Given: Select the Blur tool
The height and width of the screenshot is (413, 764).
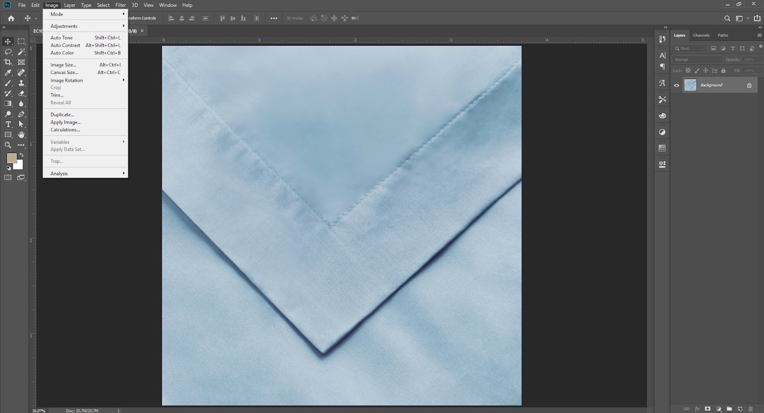Looking at the screenshot, I should (x=21, y=104).
